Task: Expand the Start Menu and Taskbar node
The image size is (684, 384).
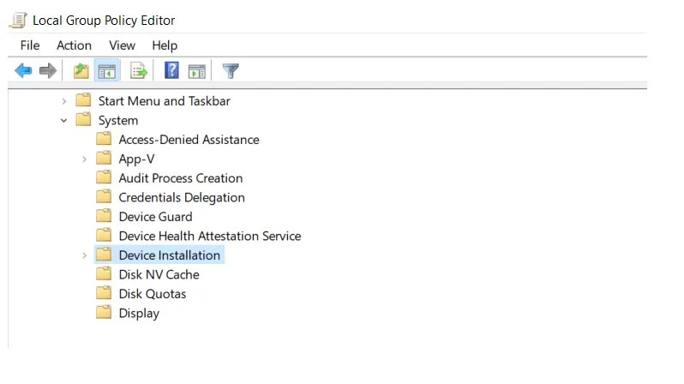Action: [x=64, y=101]
